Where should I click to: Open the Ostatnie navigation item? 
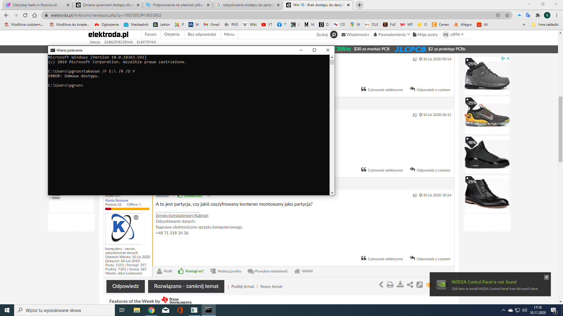(x=172, y=35)
